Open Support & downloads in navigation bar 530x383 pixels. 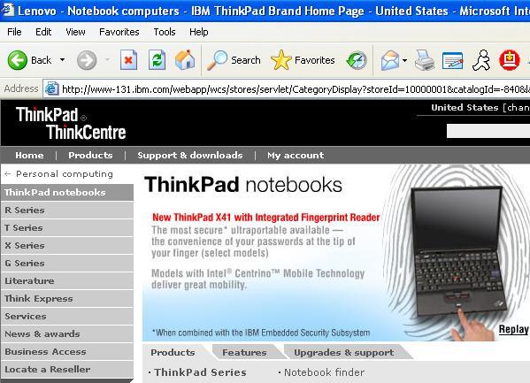[190, 155]
